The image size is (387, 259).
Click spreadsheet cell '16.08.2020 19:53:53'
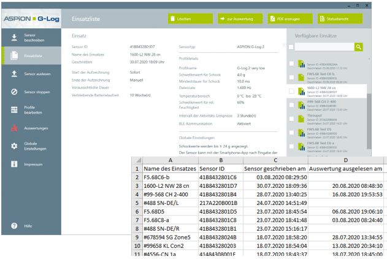(x=346, y=195)
